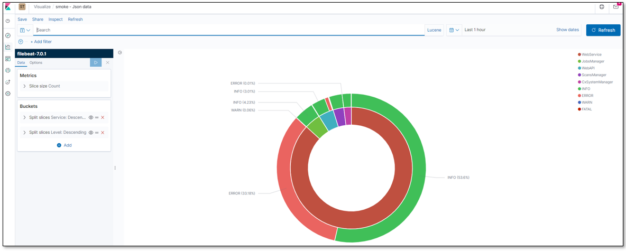Open the date quick menu calendar dropdown
This screenshot has width=626, height=251.
point(454,30)
